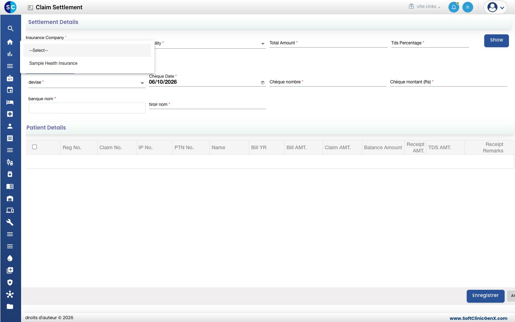This screenshot has width=515, height=322.
Task: Open the devices icon in sidebar
Action: coord(10,210)
